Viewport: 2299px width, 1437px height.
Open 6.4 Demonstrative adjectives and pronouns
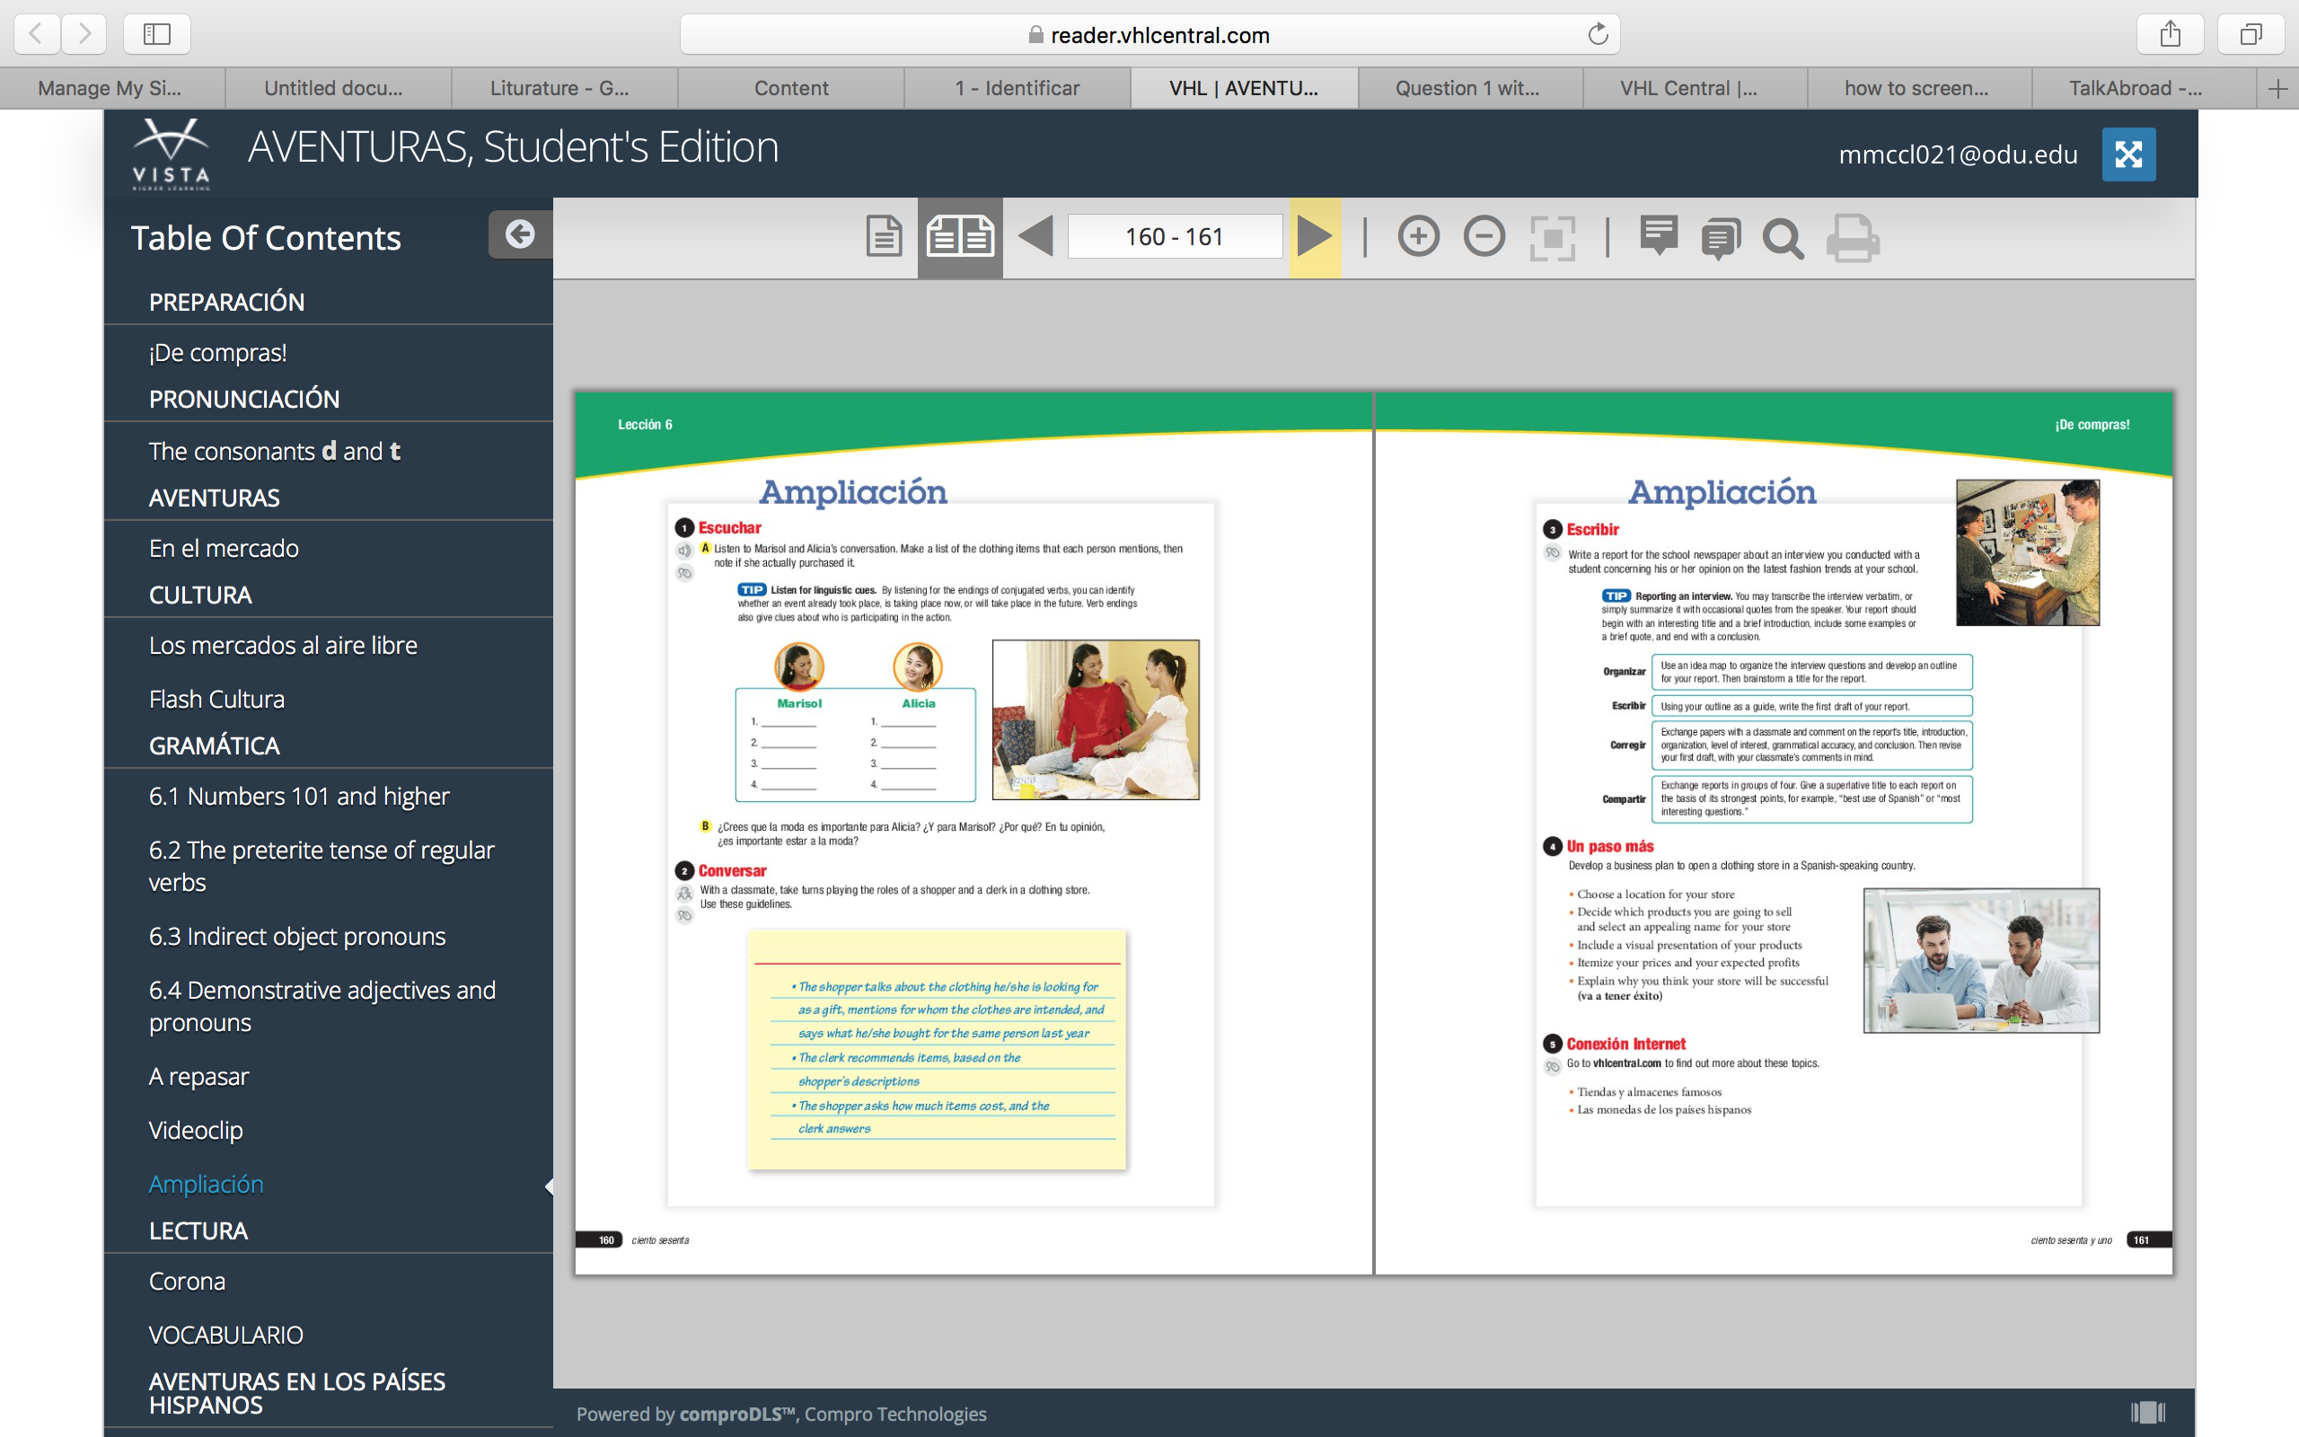pyautogui.click(x=323, y=1006)
